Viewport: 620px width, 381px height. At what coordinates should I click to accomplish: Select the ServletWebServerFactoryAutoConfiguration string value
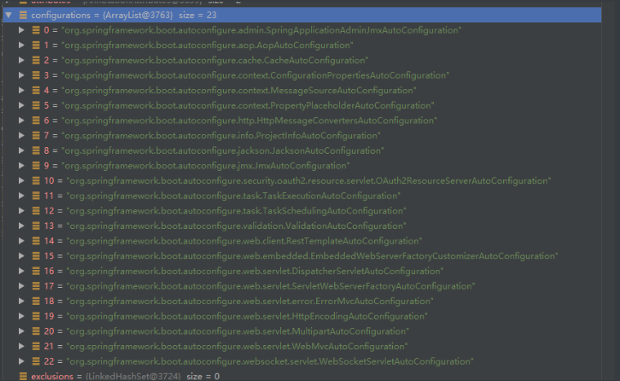point(271,285)
